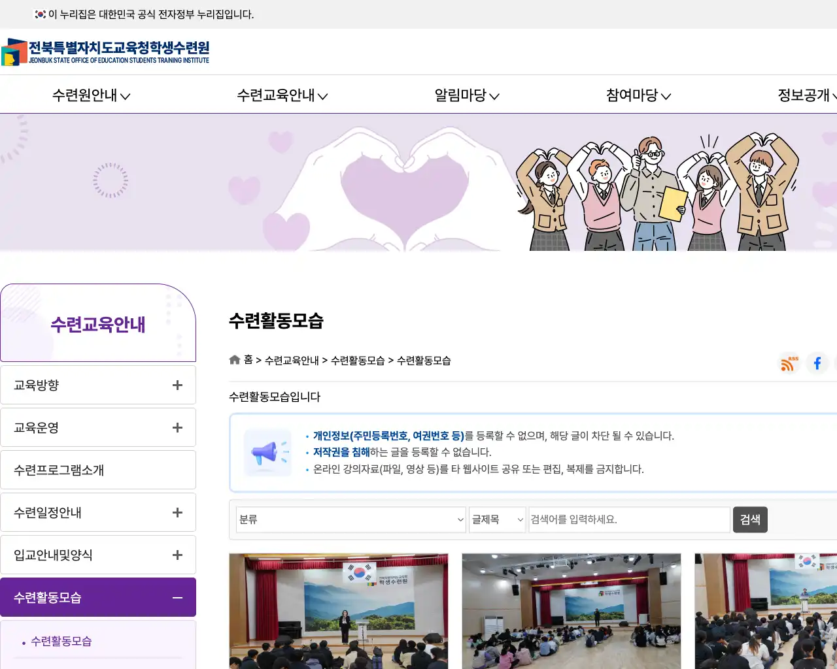
Task: Click the 개인정보(주민등록번호, 여권번호 등) notice text
Action: pos(388,436)
